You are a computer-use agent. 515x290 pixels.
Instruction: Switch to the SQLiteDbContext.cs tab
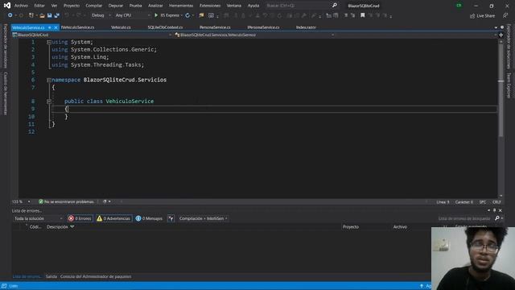click(x=165, y=27)
